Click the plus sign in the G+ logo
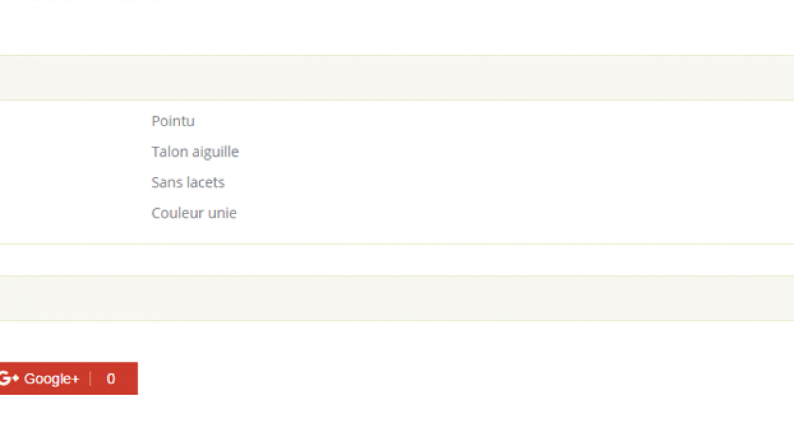794x446 pixels. tap(15, 377)
